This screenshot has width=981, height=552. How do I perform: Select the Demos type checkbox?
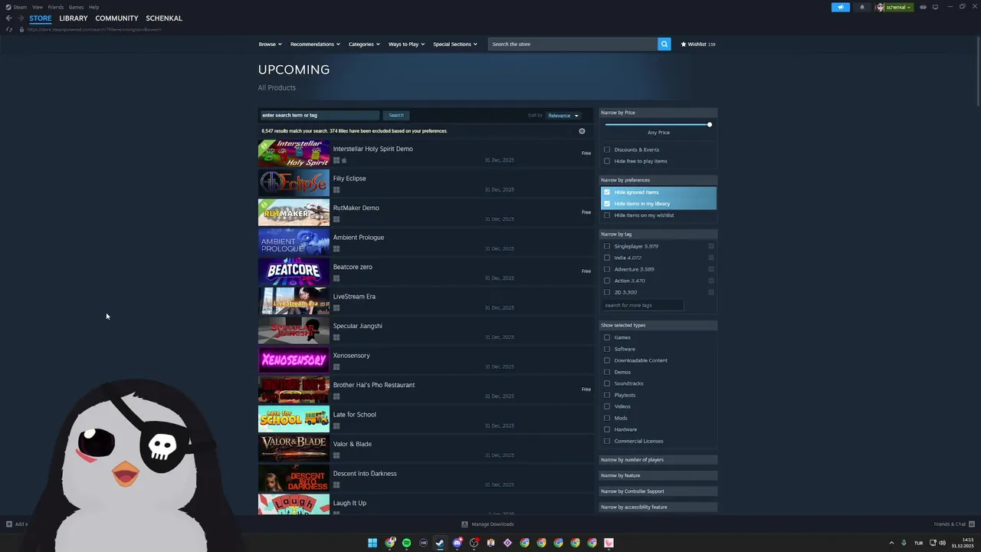click(x=607, y=372)
